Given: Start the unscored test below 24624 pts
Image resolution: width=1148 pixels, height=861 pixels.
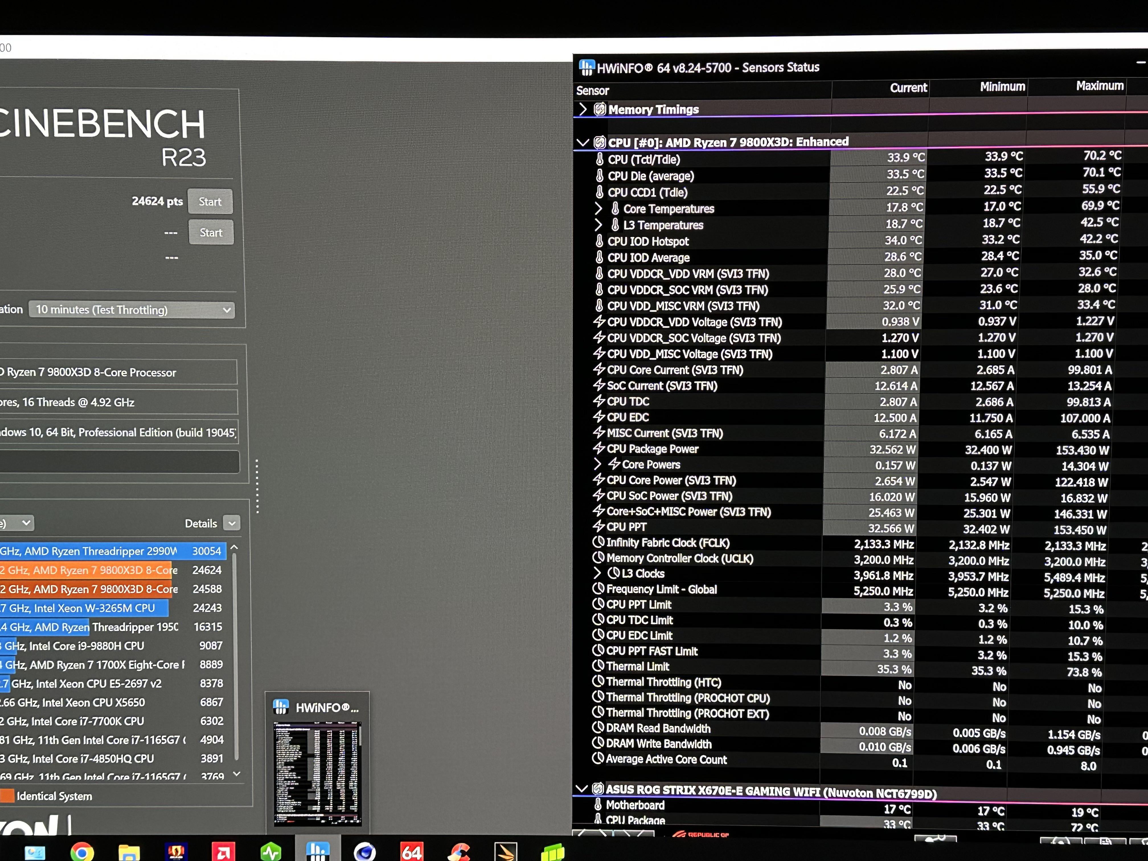Looking at the screenshot, I should (x=211, y=233).
